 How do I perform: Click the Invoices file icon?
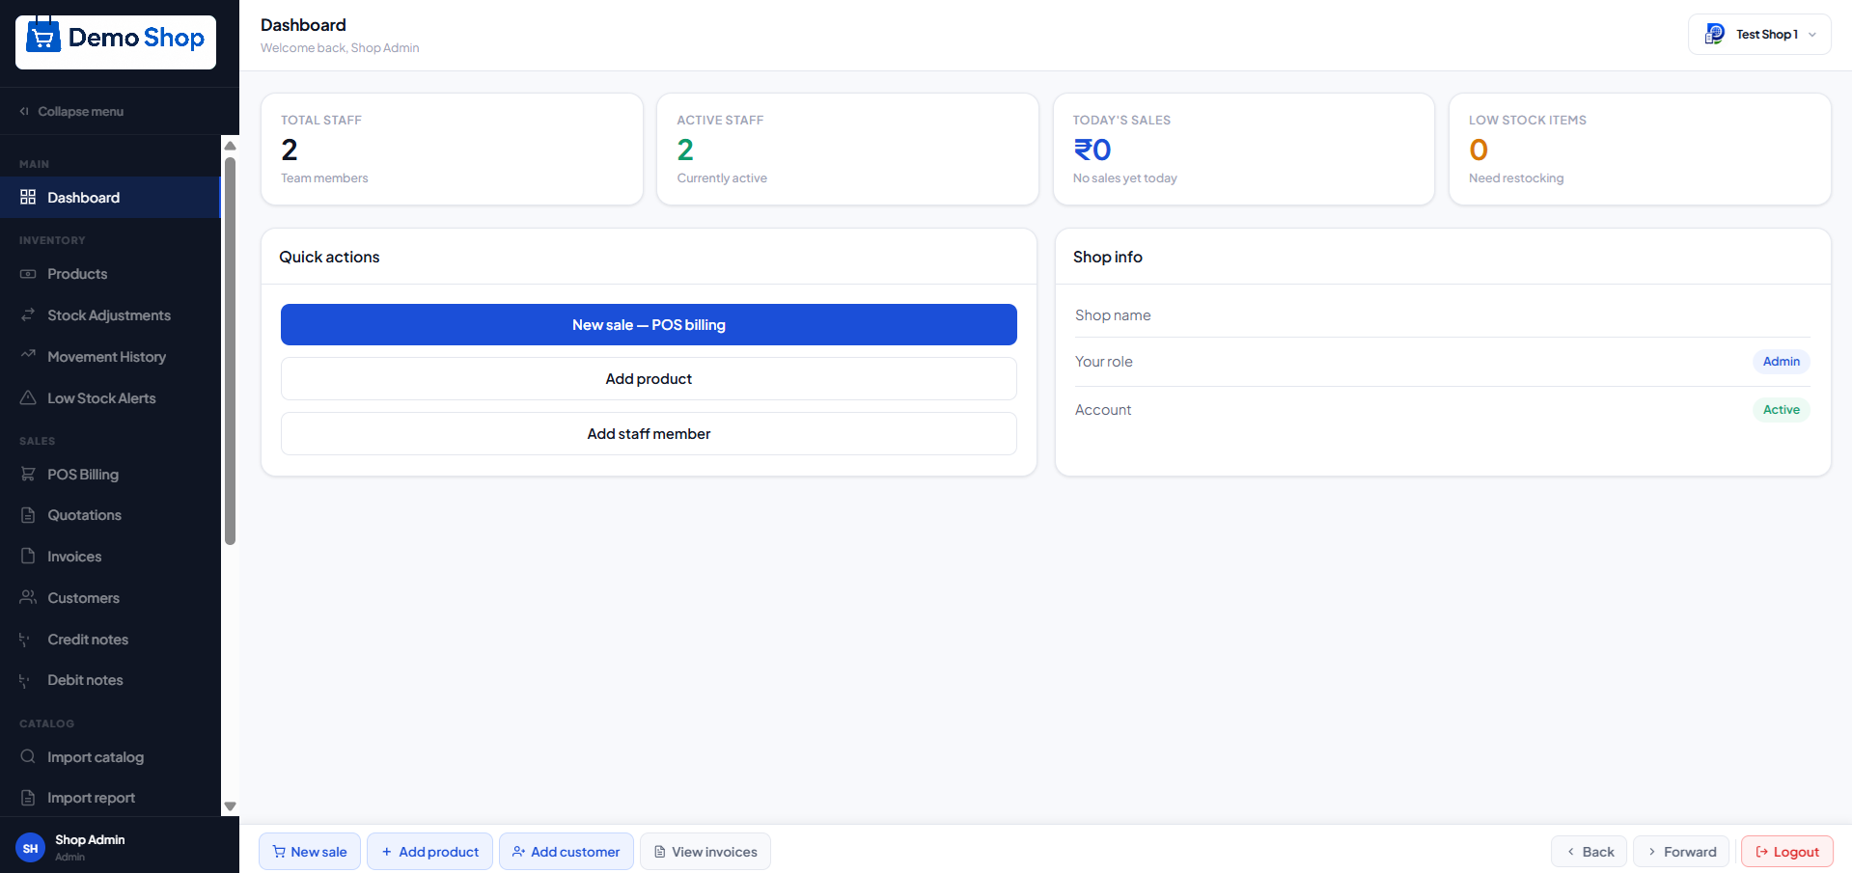28,556
